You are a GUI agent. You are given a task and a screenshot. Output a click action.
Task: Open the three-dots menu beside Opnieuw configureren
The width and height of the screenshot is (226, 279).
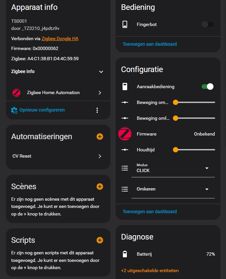97,110
